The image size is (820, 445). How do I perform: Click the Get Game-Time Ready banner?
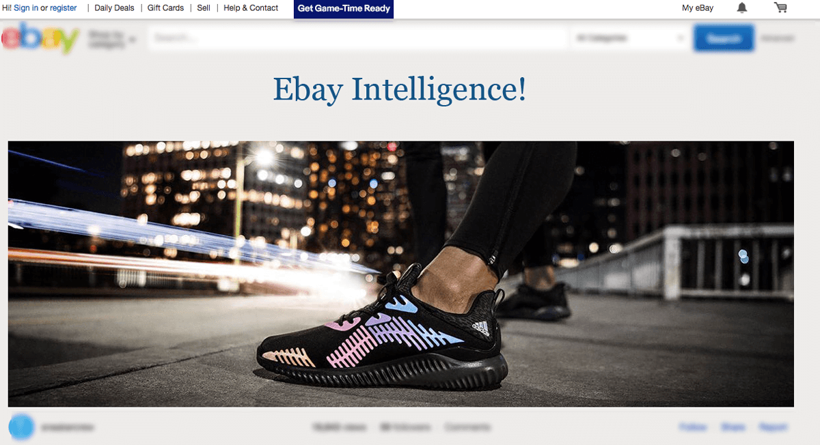[344, 9]
